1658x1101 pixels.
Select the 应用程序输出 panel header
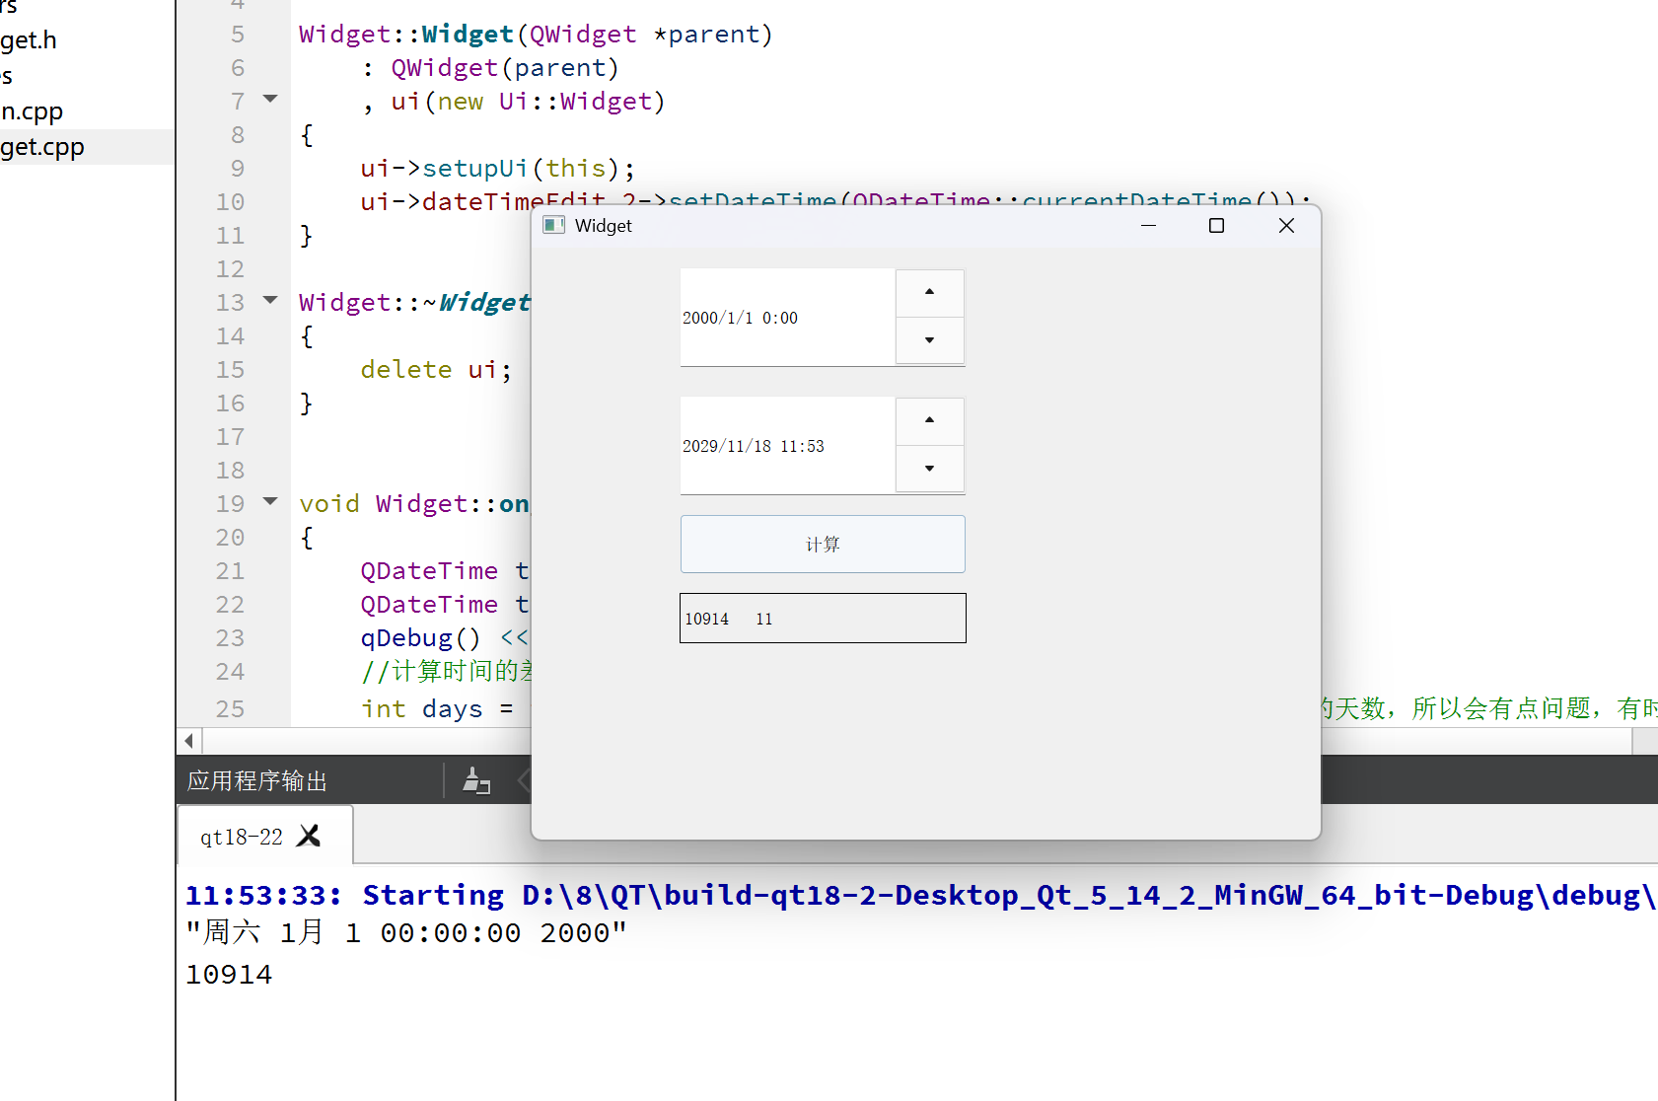tap(256, 780)
